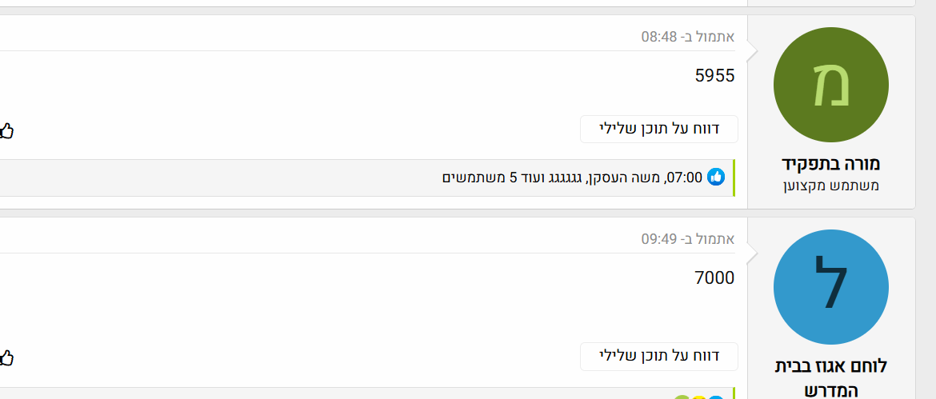Open the green מ avatar profile
The image size is (936, 399).
tap(831, 86)
